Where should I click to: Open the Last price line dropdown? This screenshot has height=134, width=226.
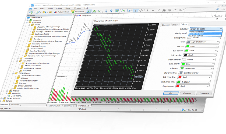(x=194, y=82)
